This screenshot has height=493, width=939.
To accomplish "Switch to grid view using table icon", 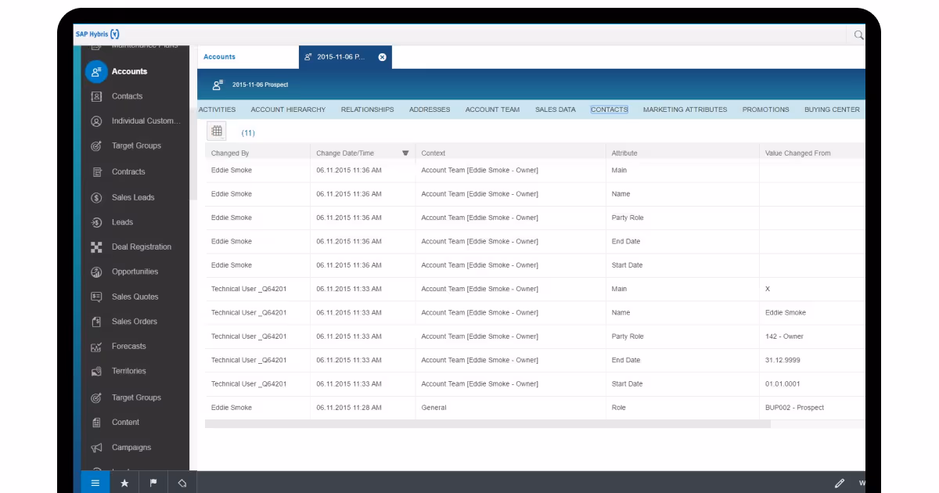I will pos(216,131).
